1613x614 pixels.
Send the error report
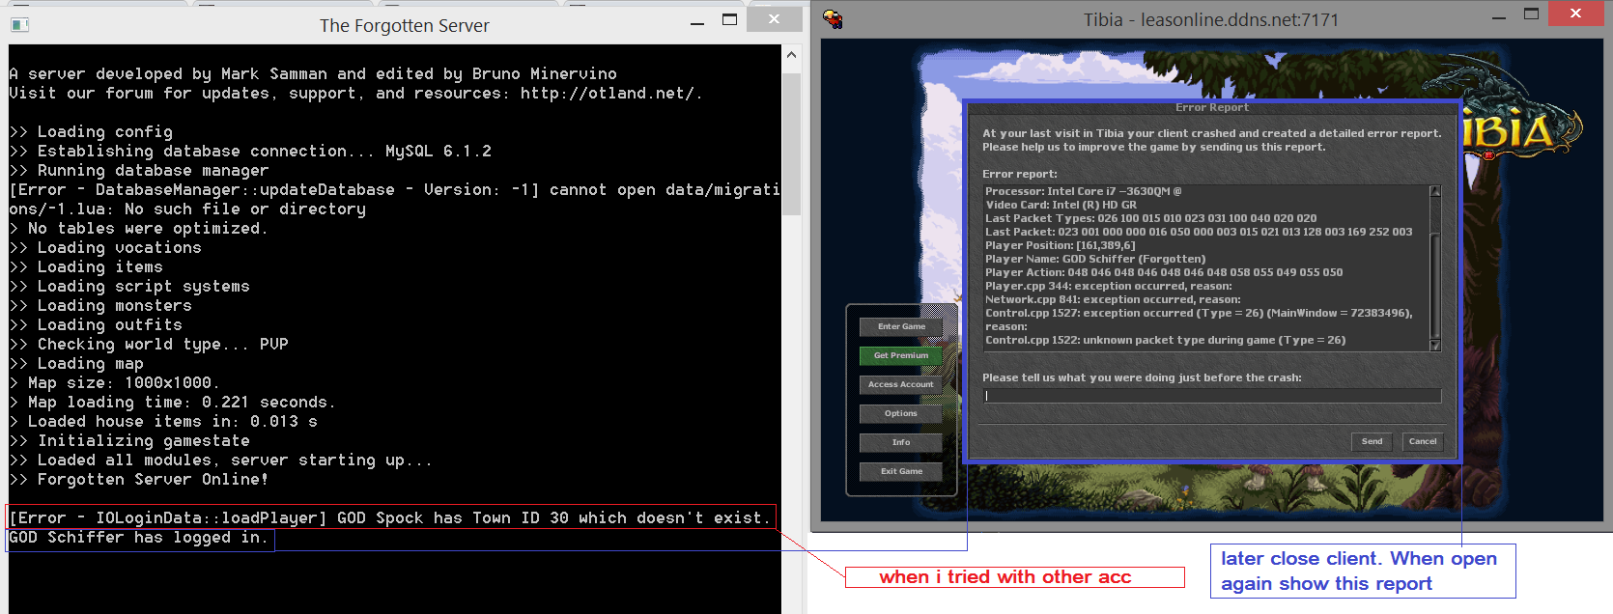coord(1372,441)
